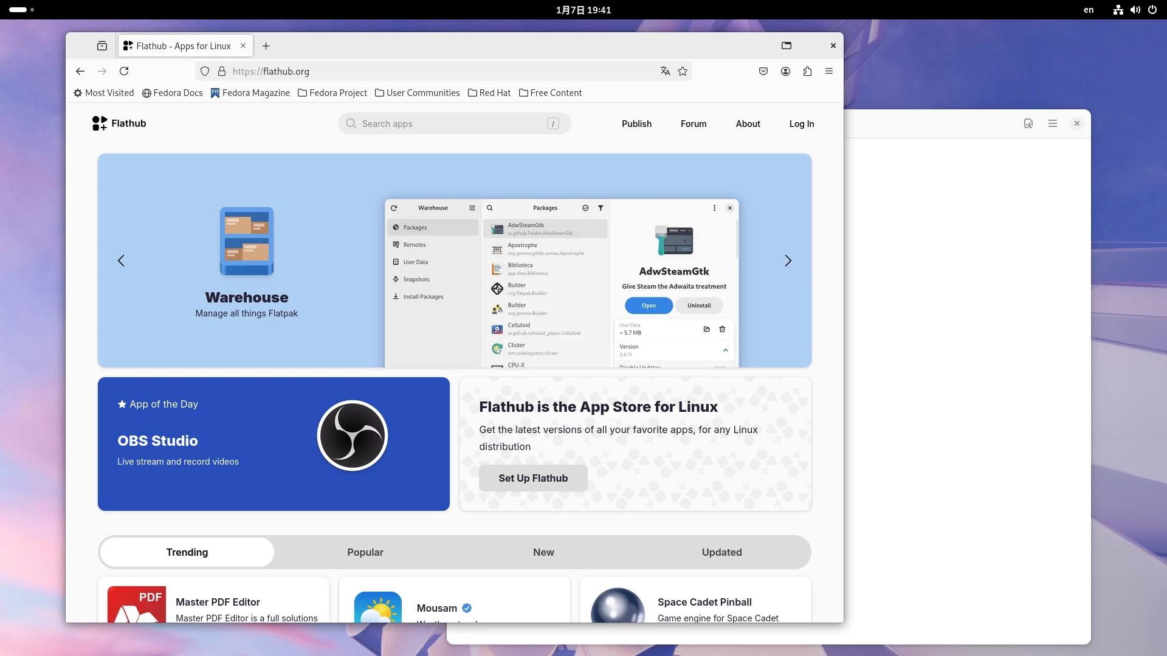Bookmark this page with star icon

683,71
